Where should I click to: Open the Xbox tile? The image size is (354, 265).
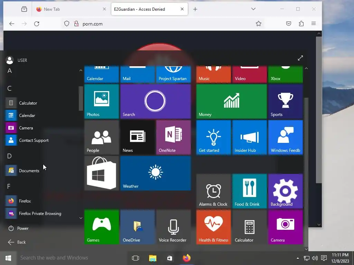285,75
